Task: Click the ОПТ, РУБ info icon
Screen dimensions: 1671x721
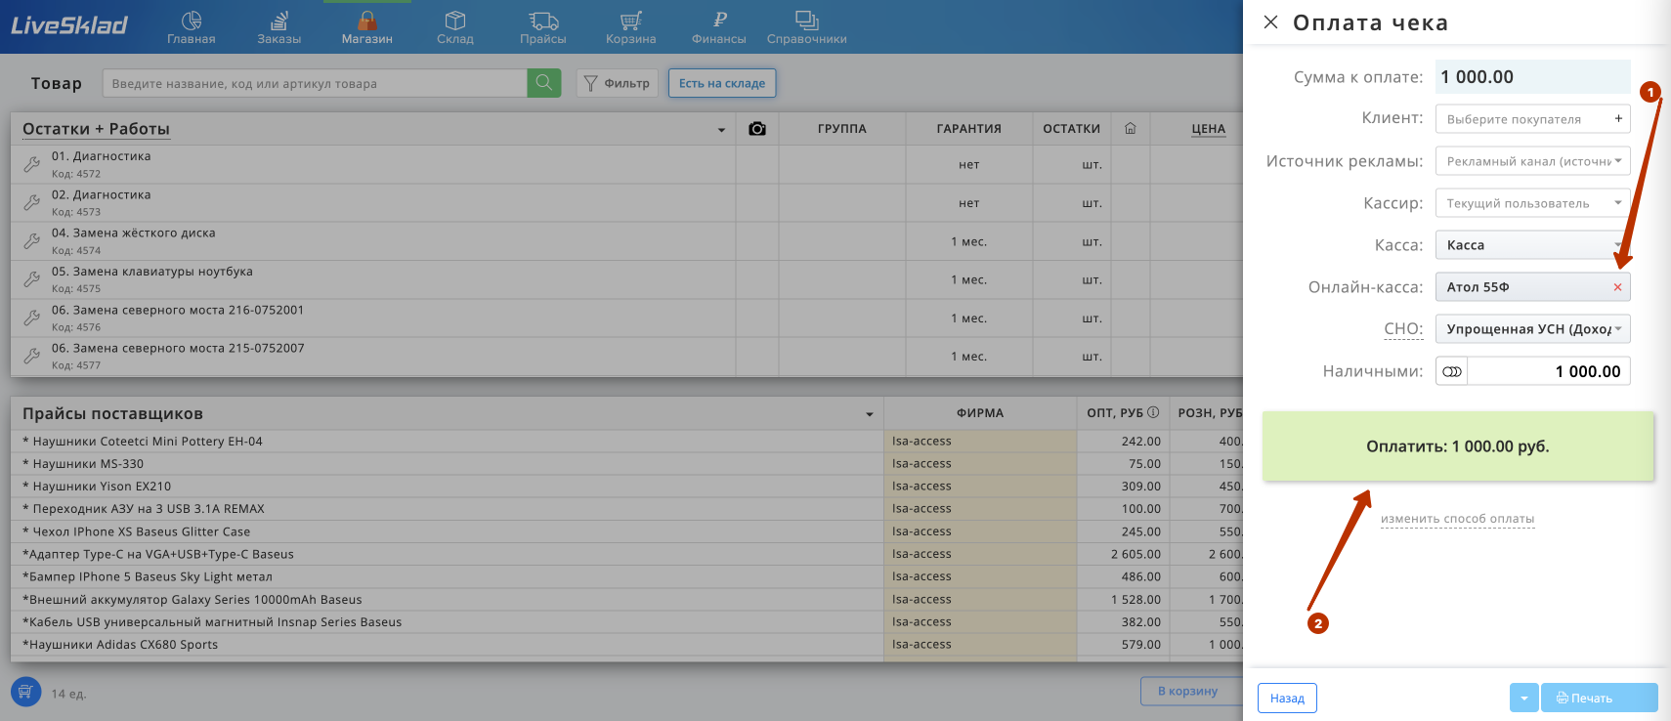Action: (x=1153, y=412)
